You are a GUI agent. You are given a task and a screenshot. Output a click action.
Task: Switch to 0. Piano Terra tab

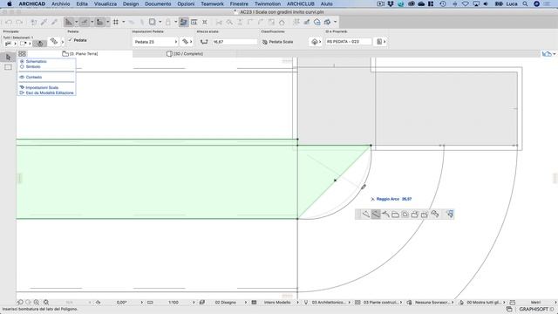point(80,54)
